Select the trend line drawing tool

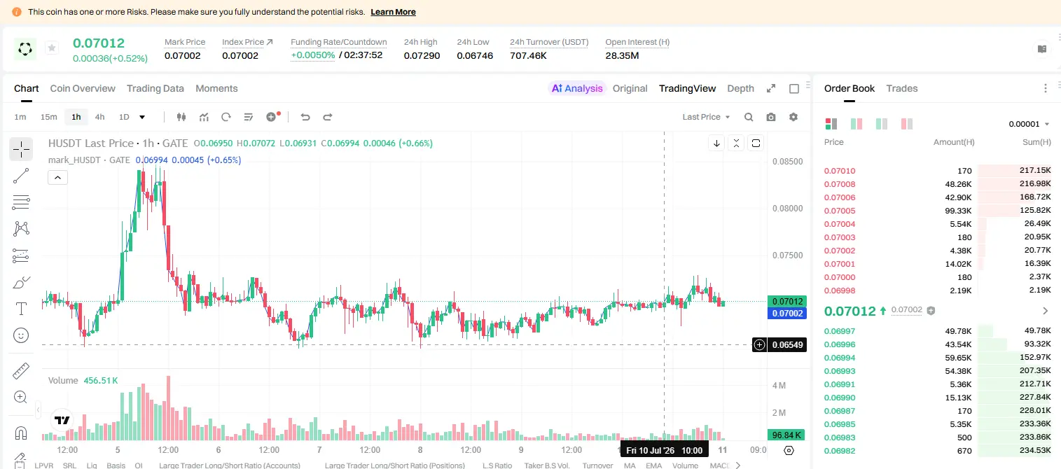[x=21, y=176]
